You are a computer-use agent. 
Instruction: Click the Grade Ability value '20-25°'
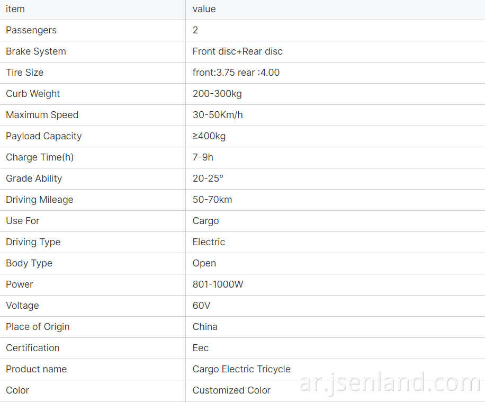tap(208, 178)
